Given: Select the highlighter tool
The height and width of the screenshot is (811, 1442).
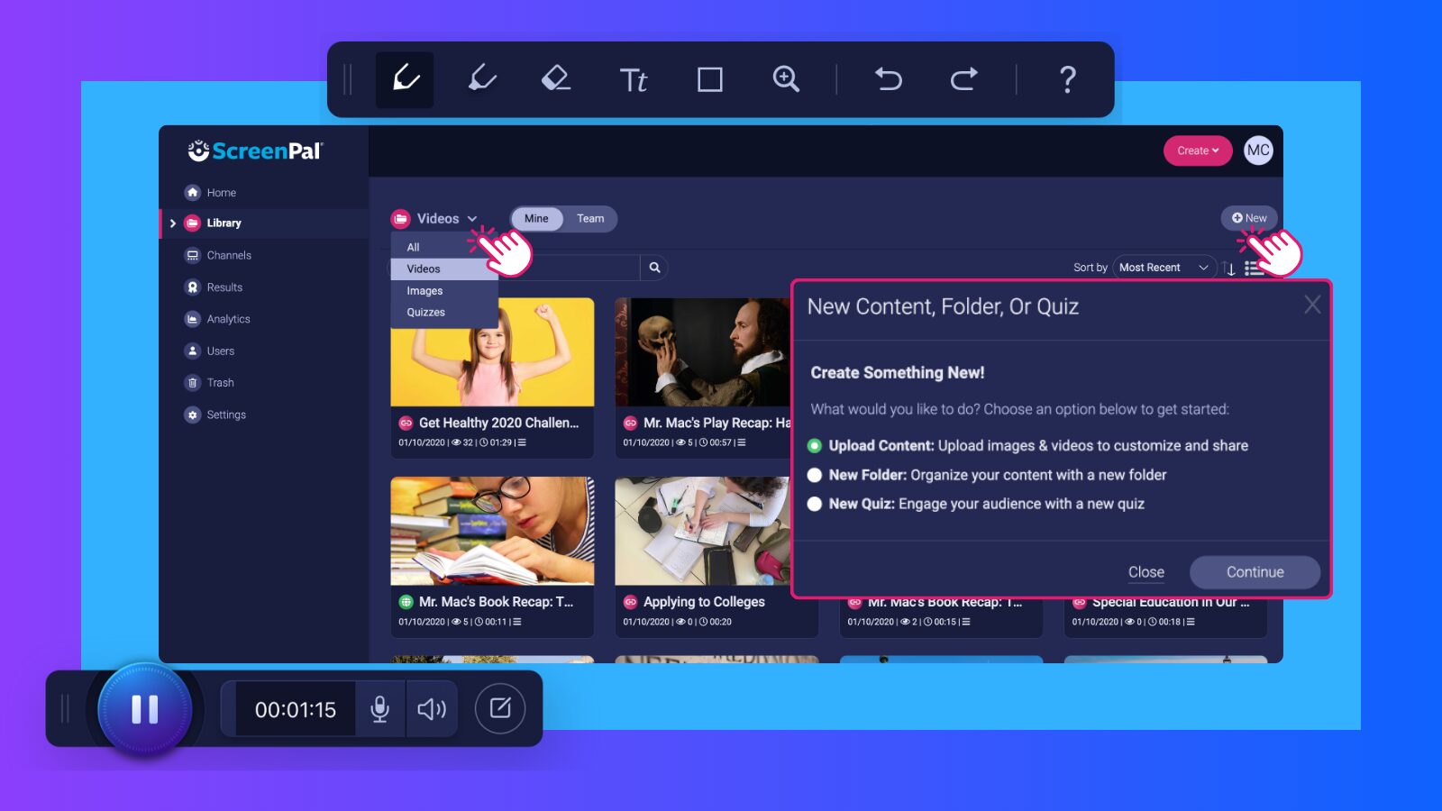Looking at the screenshot, I should tap(482, 79).
